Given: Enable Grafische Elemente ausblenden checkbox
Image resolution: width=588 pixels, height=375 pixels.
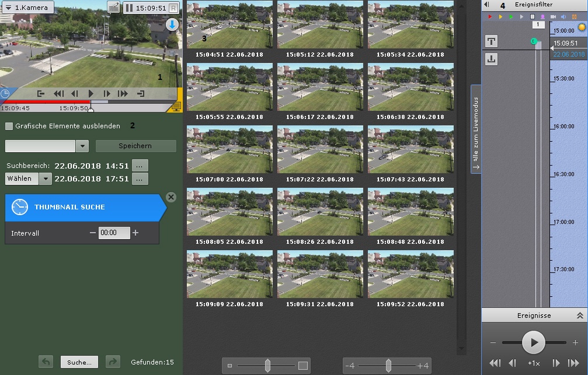Looking at the screenshot, I should click(9, 126).
